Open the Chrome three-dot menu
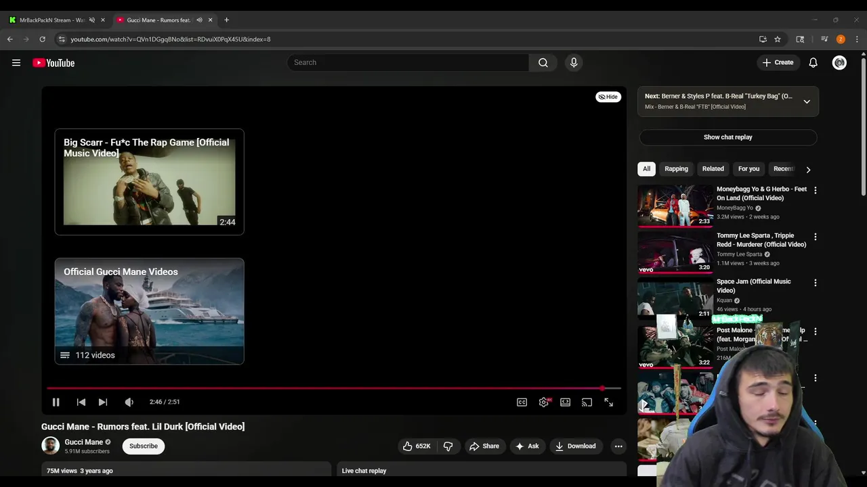 [857, 39]
